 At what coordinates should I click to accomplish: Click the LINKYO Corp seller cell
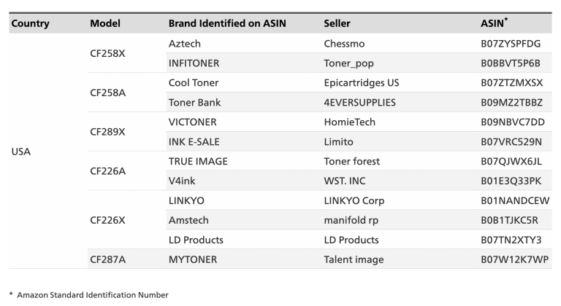click(354, 200)
